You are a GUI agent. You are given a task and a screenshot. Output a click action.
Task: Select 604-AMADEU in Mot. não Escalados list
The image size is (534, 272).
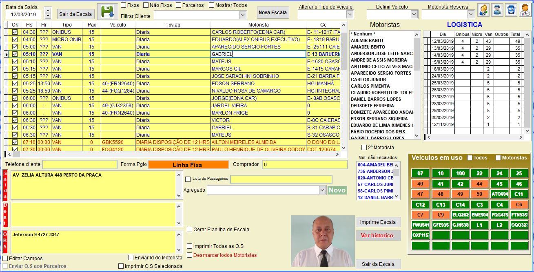pyautogui.click(x=374, y=165)
